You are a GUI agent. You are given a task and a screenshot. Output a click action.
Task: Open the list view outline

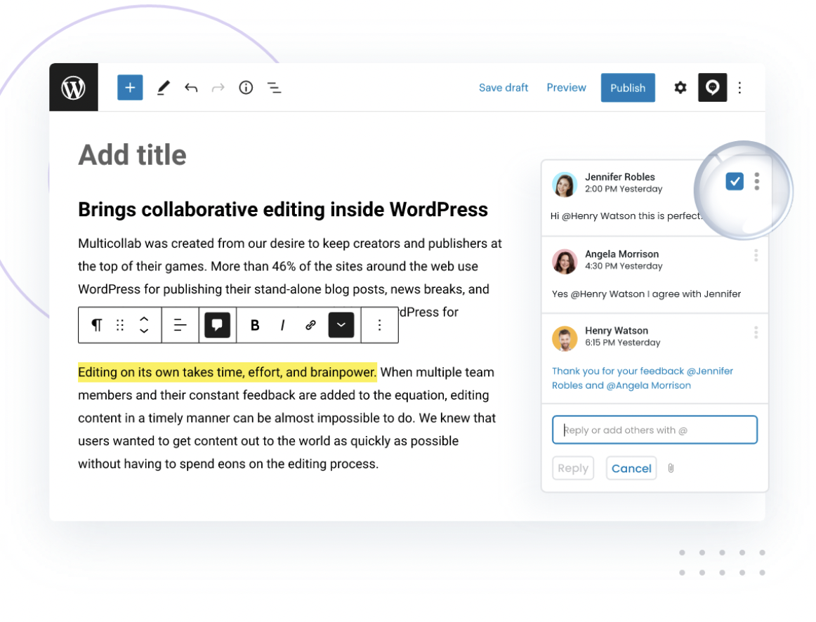(275, 87)
